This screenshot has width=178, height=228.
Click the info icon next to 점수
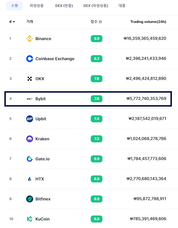point(100,22)
